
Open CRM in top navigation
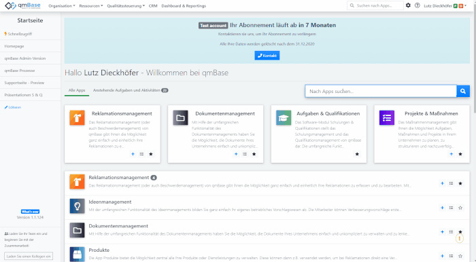coord(153,5)
